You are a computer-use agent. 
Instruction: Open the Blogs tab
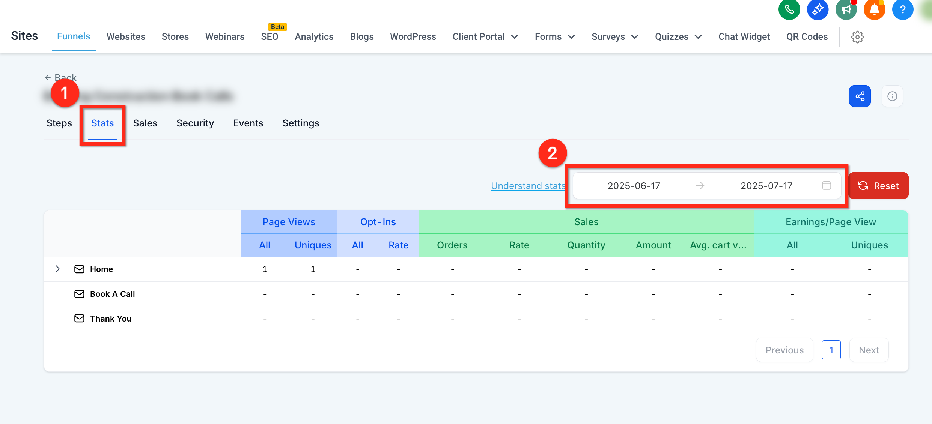click(362, 37)
